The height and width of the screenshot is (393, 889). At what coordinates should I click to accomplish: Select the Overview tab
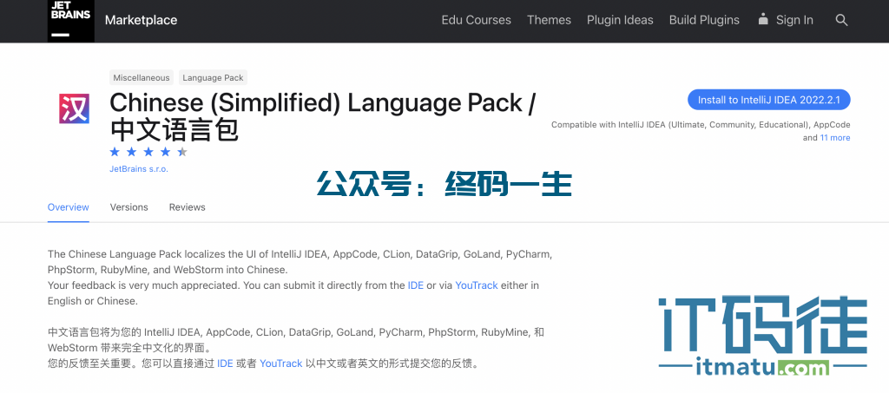68,207
